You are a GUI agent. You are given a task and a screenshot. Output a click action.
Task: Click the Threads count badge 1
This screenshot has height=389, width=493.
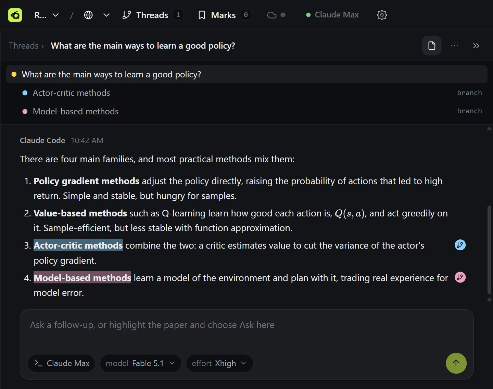(x=178, y=15)
